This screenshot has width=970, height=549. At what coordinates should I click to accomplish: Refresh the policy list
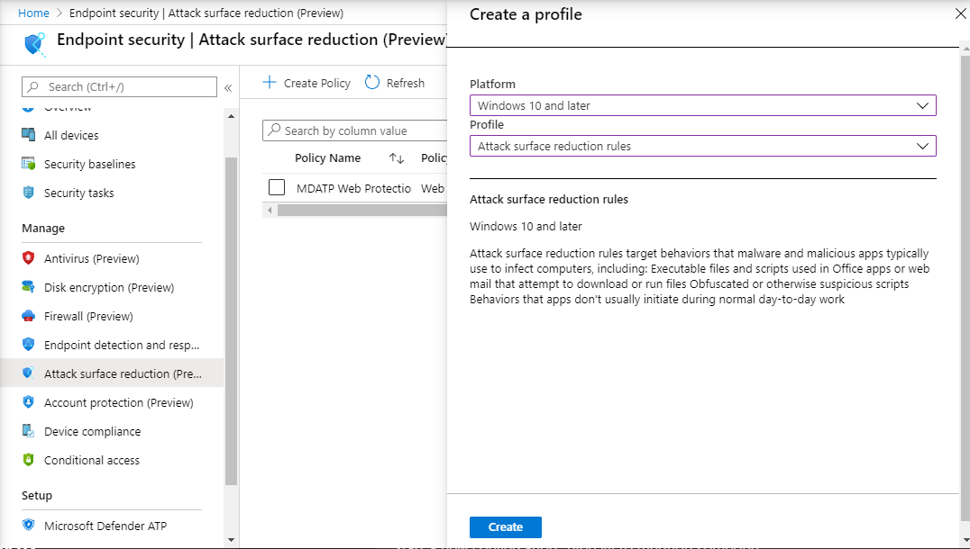(395, 83)
